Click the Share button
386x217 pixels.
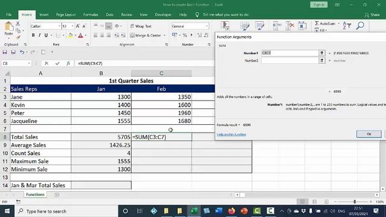pos(372,14)
